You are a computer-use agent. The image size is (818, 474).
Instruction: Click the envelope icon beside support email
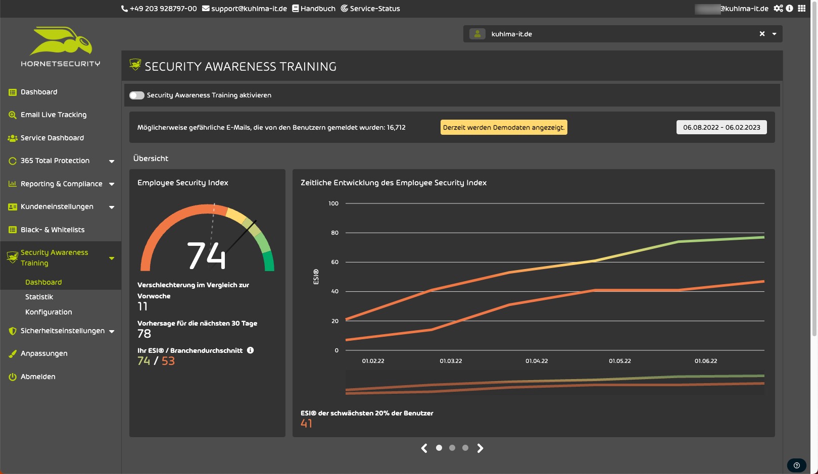[x=206, y=9]
